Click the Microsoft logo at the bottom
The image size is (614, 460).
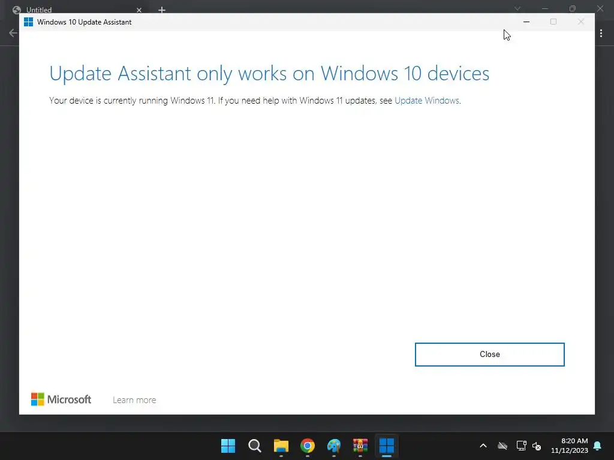click(61, 400)
